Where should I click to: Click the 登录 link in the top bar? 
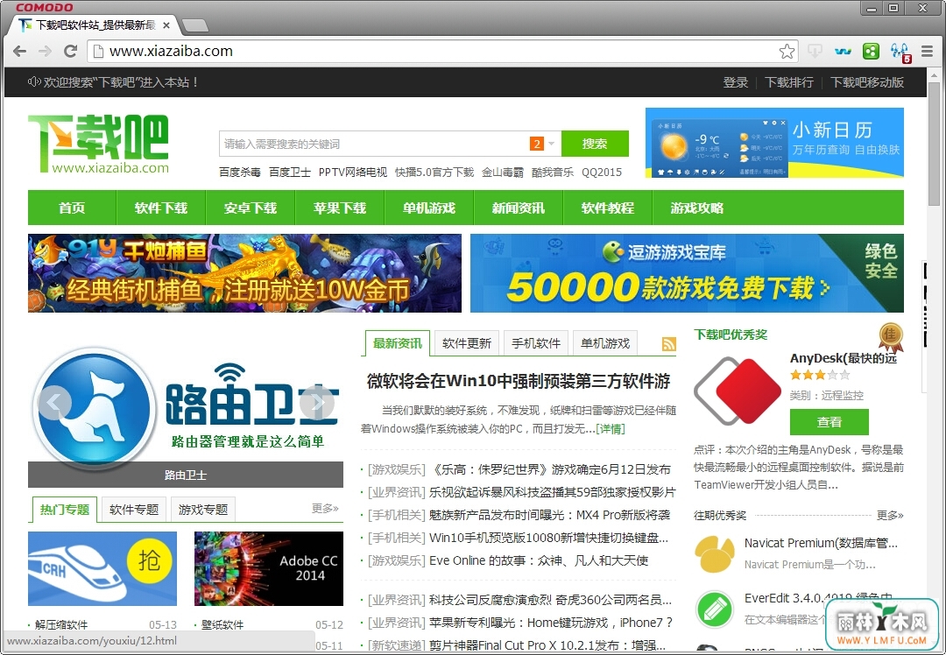click(736, 82)
